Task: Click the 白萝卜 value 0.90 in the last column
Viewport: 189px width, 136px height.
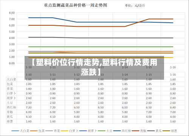Action: point(173,94)
